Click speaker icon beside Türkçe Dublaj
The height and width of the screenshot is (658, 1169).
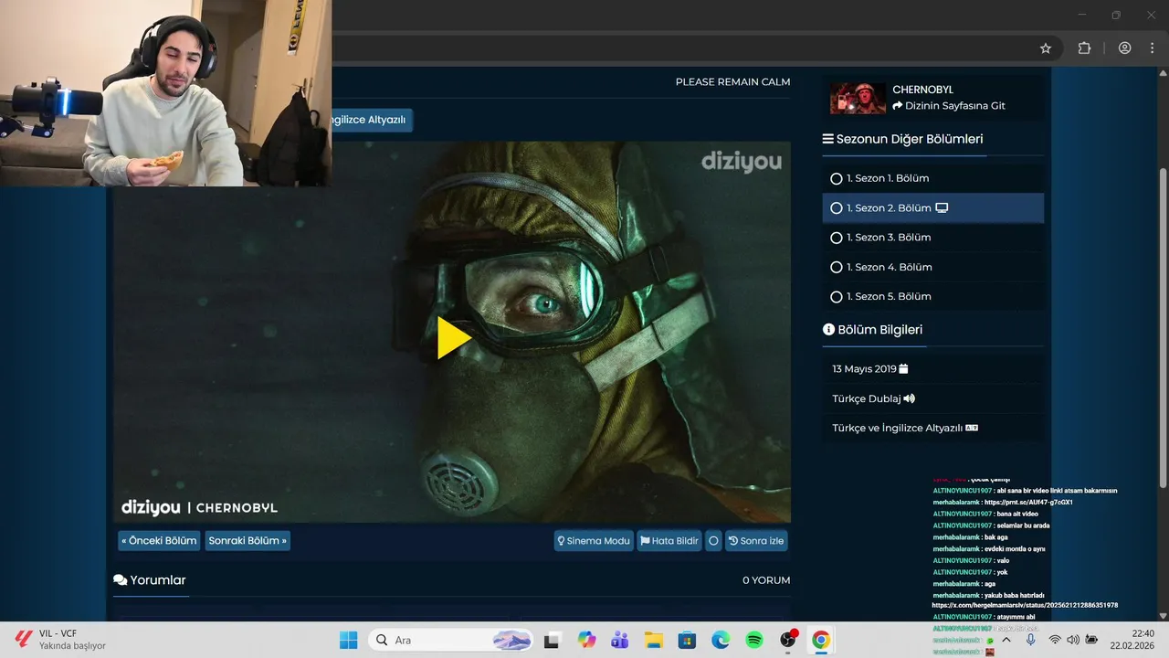[x=910, y=398]
